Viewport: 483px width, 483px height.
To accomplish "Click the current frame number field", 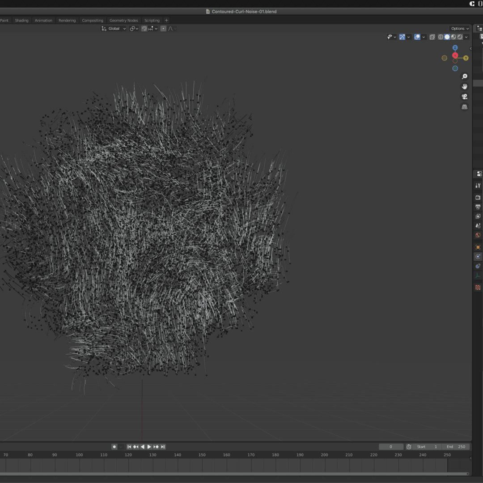I will [390, 447].
